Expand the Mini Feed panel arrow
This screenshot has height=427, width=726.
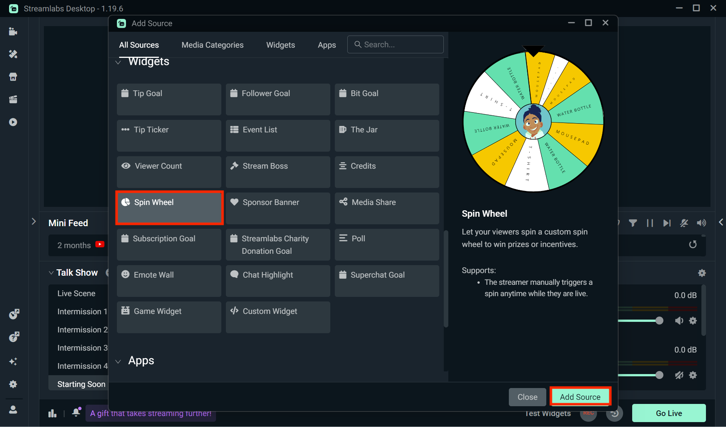pyautogui.click(x=34, y=221)
